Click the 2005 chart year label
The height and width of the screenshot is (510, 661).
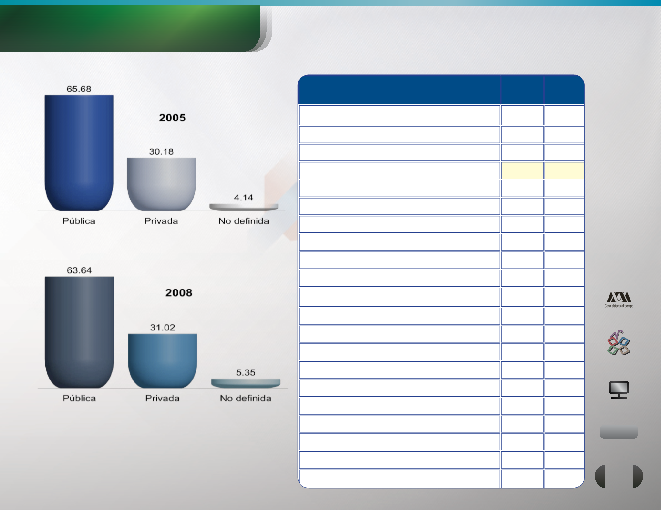click(x=172, y=118)
